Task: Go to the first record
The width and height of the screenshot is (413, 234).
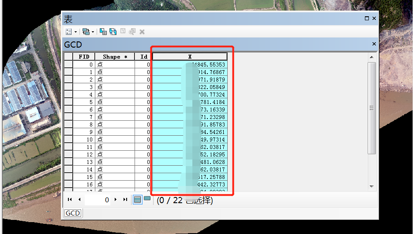Action: [x=70, y=200]
